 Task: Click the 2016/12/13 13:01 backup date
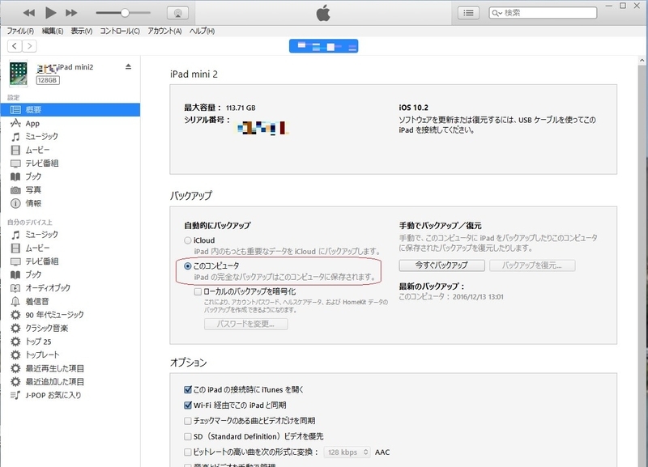click(x=478, y=297)
